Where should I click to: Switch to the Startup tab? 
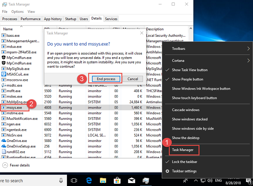[71, 19]
